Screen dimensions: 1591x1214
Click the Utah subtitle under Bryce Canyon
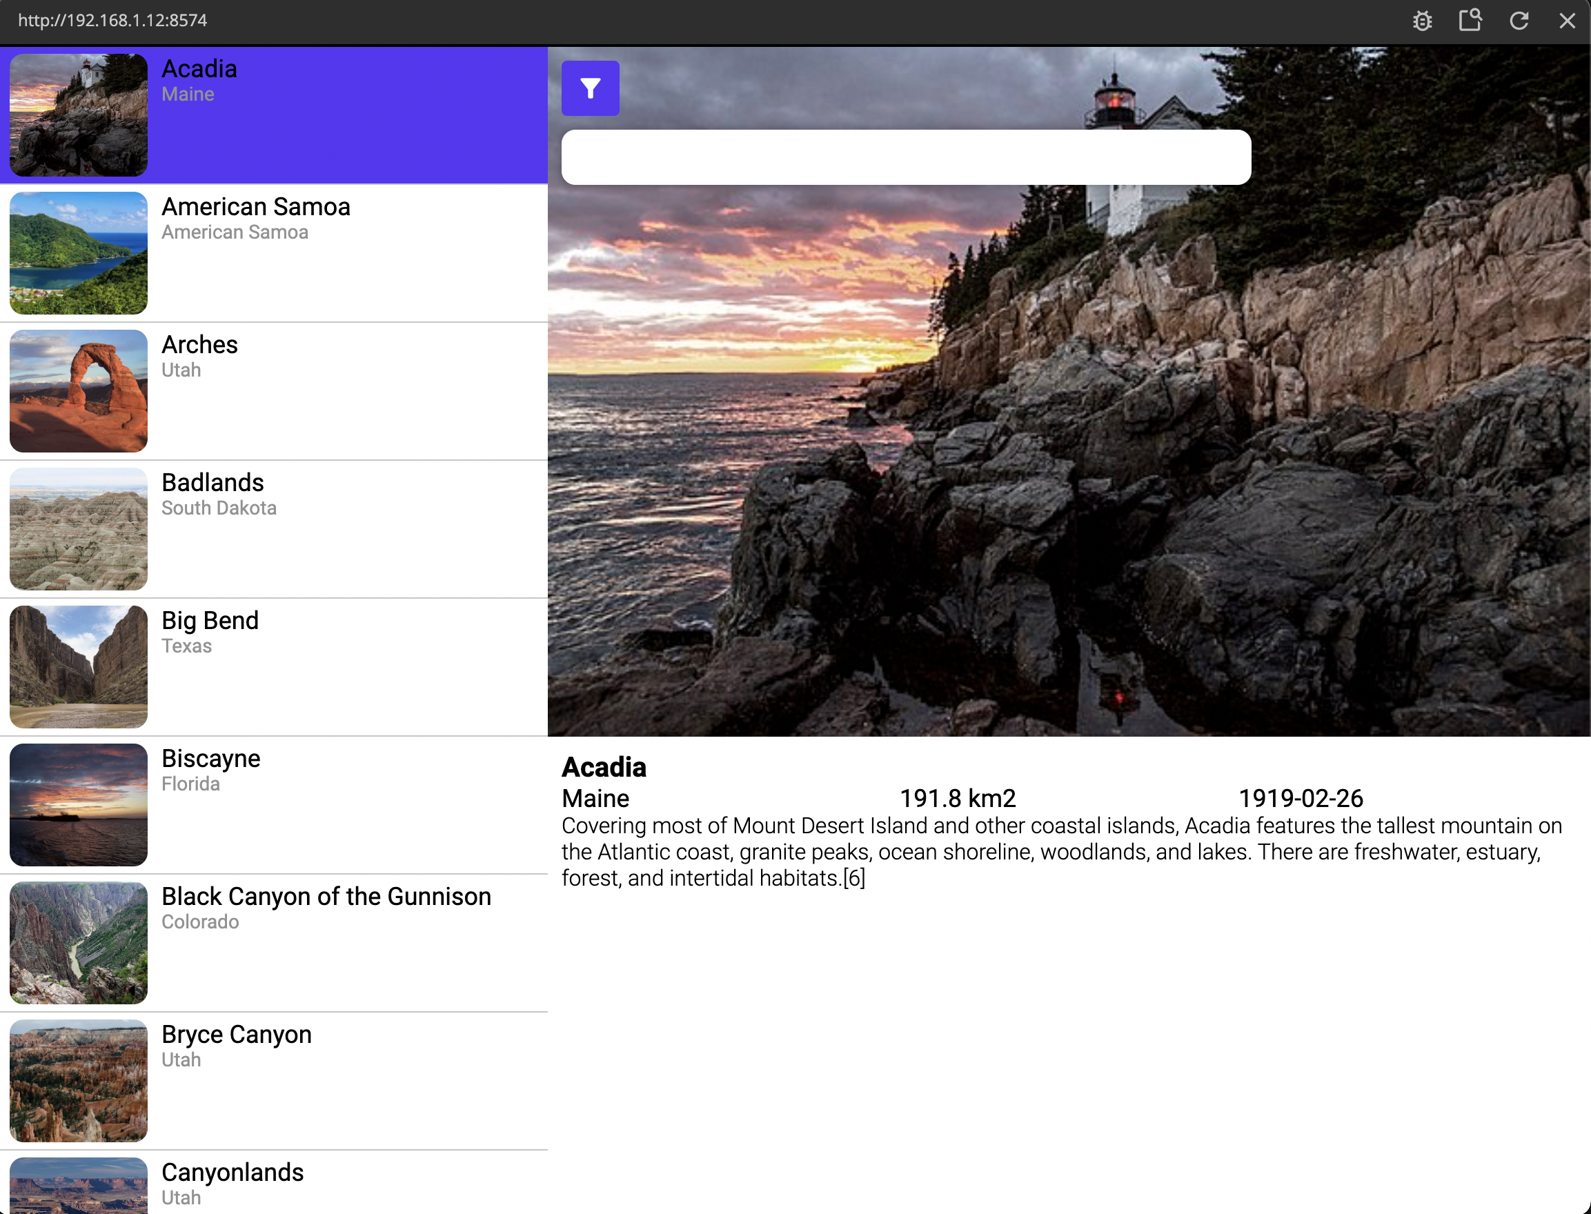click(x=181, y=1060)
